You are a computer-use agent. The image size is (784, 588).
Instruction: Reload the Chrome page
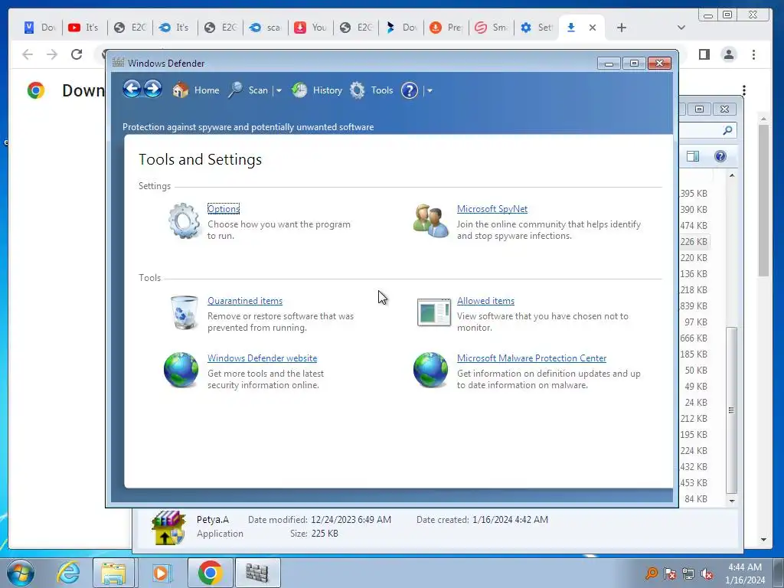(x=77, y=54)
